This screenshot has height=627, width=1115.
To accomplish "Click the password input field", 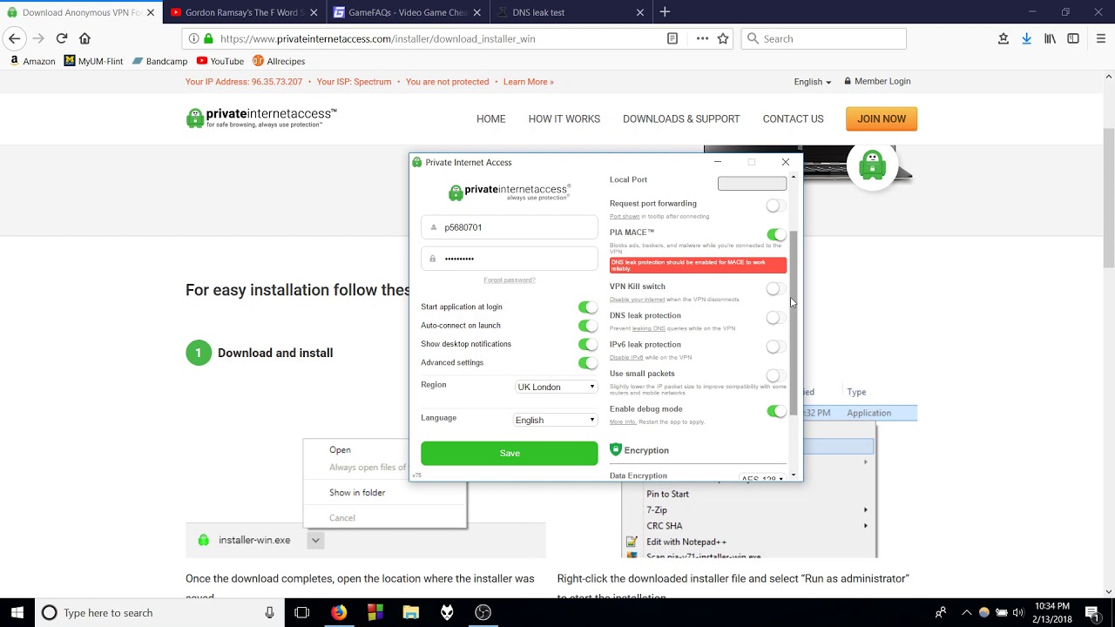I will (x=510, y=259).
